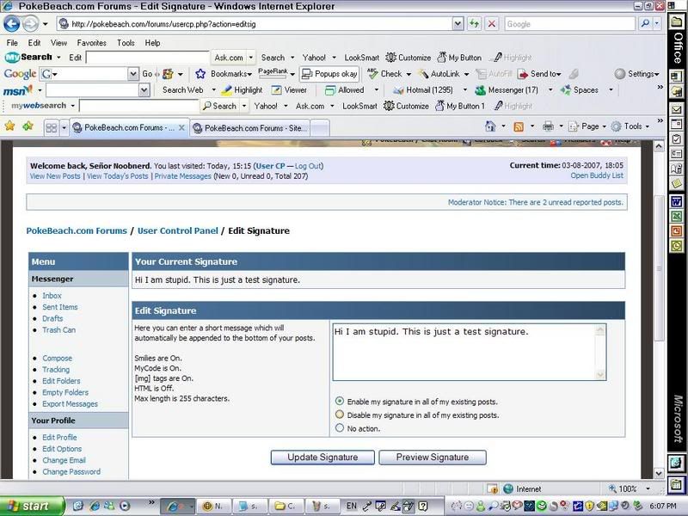The width and height of the screenshot is (688, 516).
Task: Click the Home page icon
Action: (x=490, y=126)
